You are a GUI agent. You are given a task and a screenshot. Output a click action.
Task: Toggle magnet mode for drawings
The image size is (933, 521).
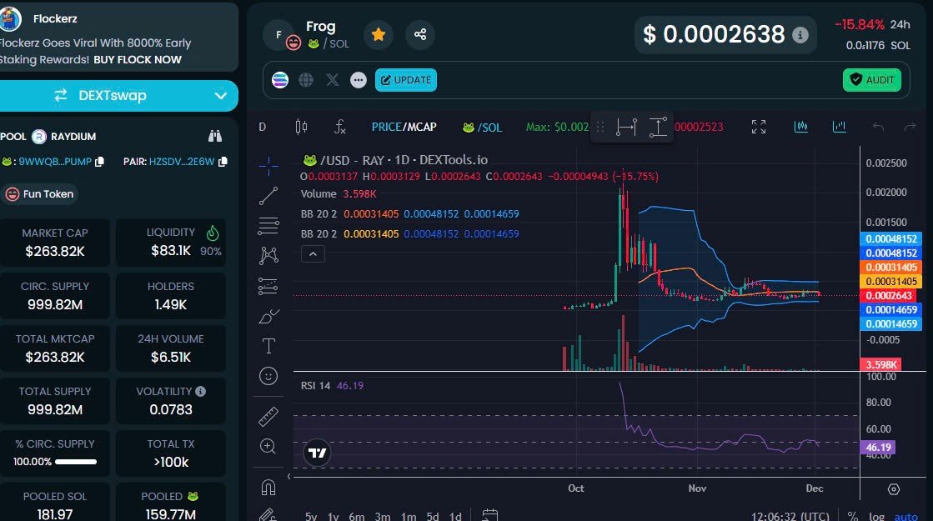[x=268, y=488]
